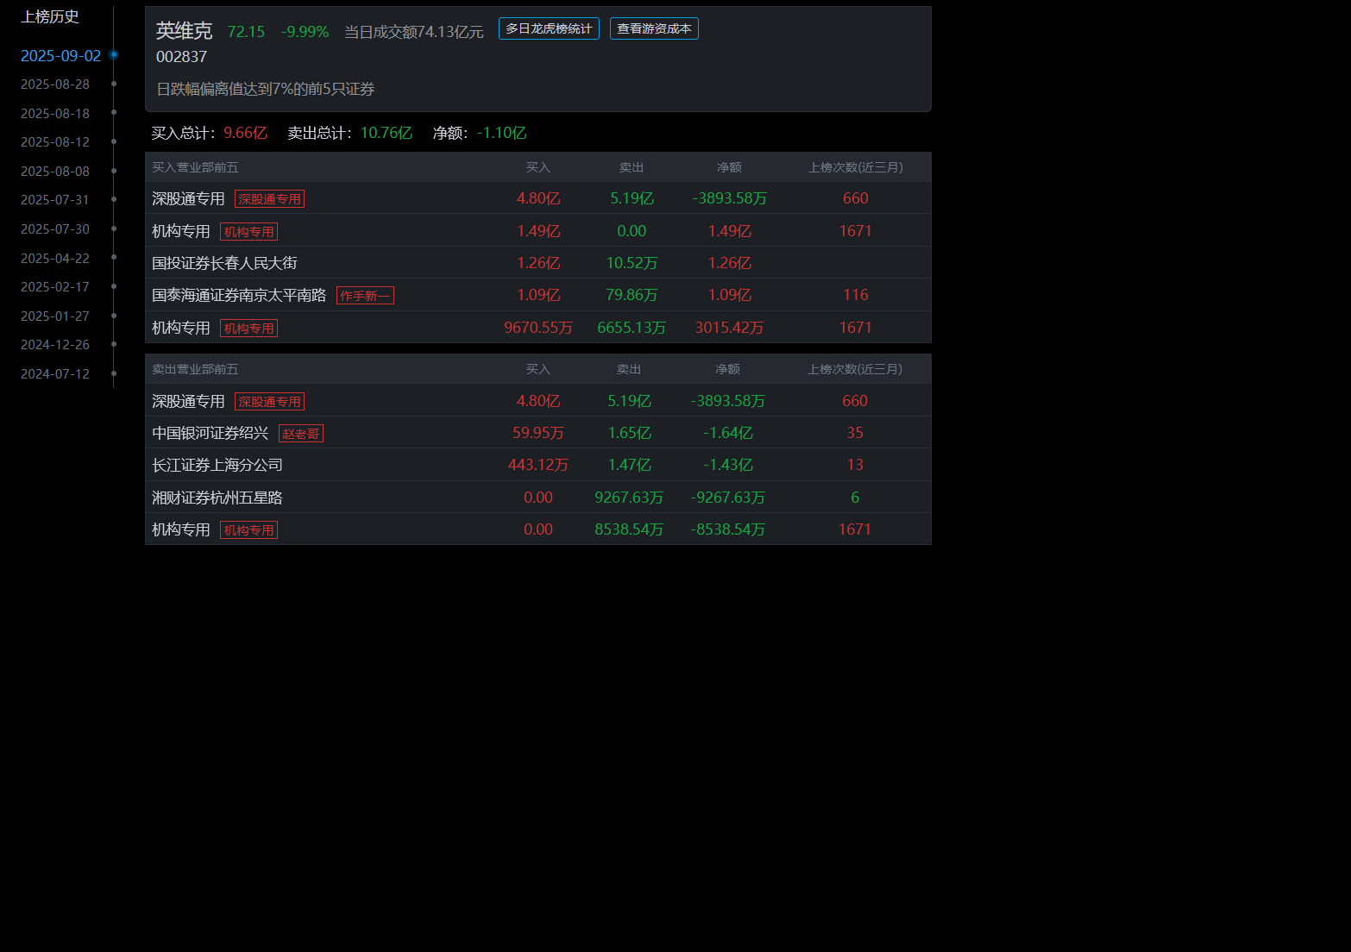Click 深股通专用 seat name in the buy table
This screenshot has width=1351, height=952.
tap(188, 198)
